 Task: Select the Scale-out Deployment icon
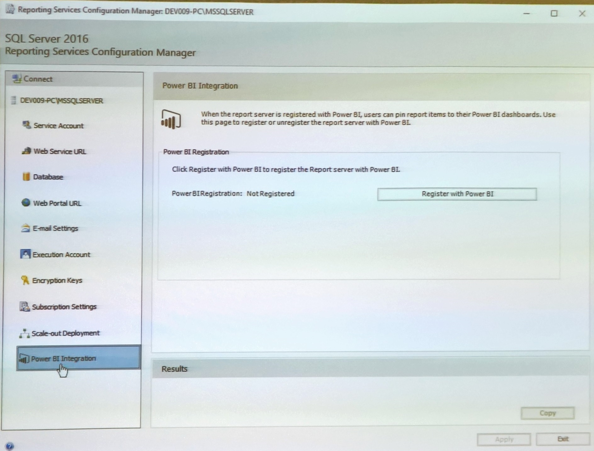click(x=25, y=333)
